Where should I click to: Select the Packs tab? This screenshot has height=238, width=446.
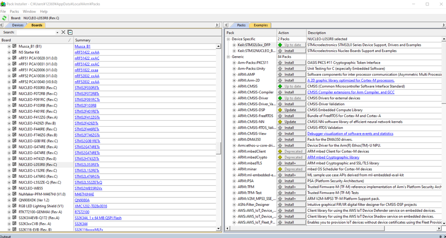pyautogui.click(x=241, y=25)
